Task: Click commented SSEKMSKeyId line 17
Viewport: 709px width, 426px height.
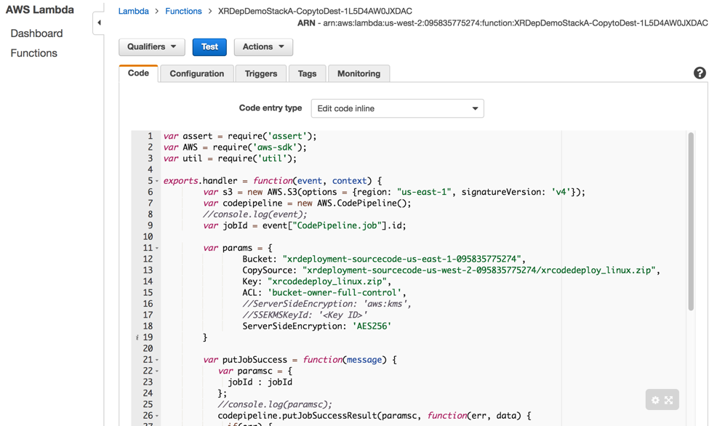Action: 305,316
